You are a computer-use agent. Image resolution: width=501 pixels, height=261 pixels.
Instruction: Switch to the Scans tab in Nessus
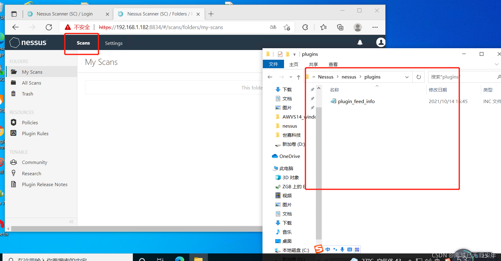coord(83,43)
